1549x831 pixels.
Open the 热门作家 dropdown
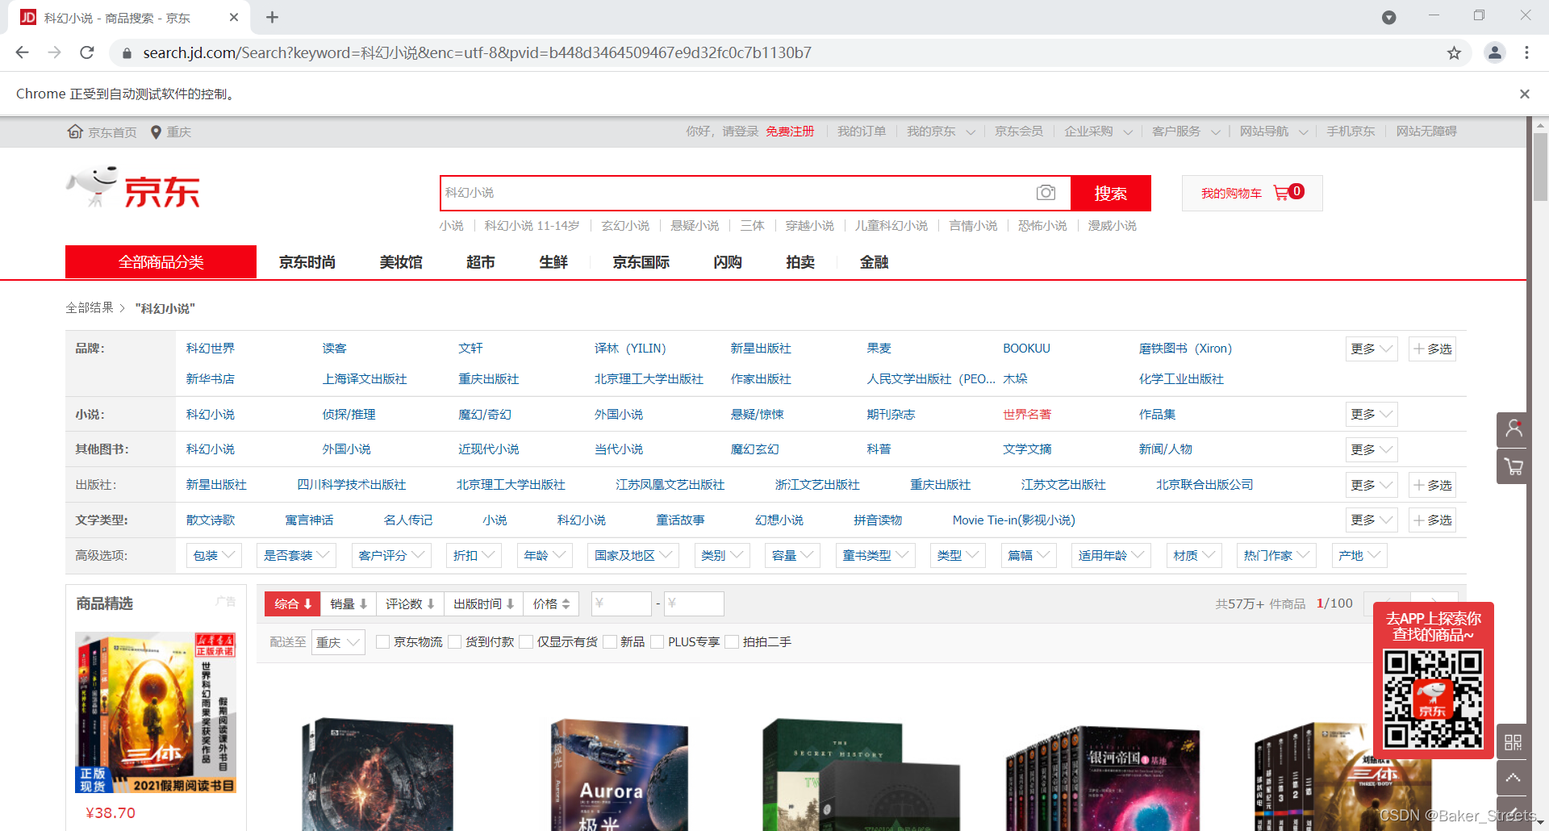coord(1276,555)
